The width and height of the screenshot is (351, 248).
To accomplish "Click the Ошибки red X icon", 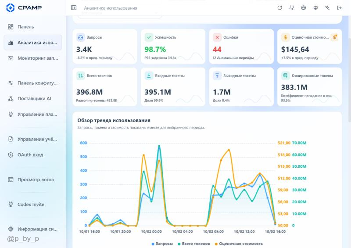I will point(217,37).
